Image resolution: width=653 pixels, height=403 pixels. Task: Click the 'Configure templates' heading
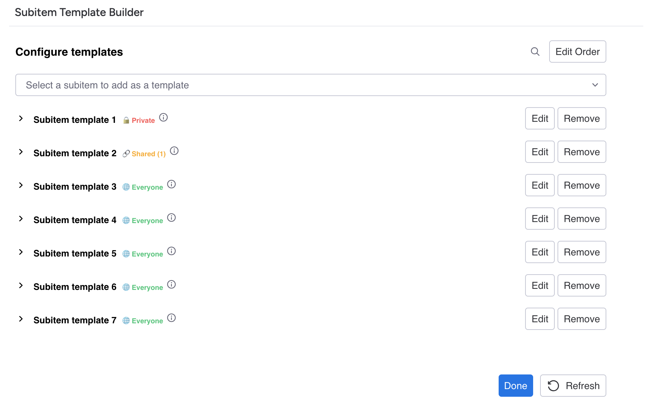point(69,52)
